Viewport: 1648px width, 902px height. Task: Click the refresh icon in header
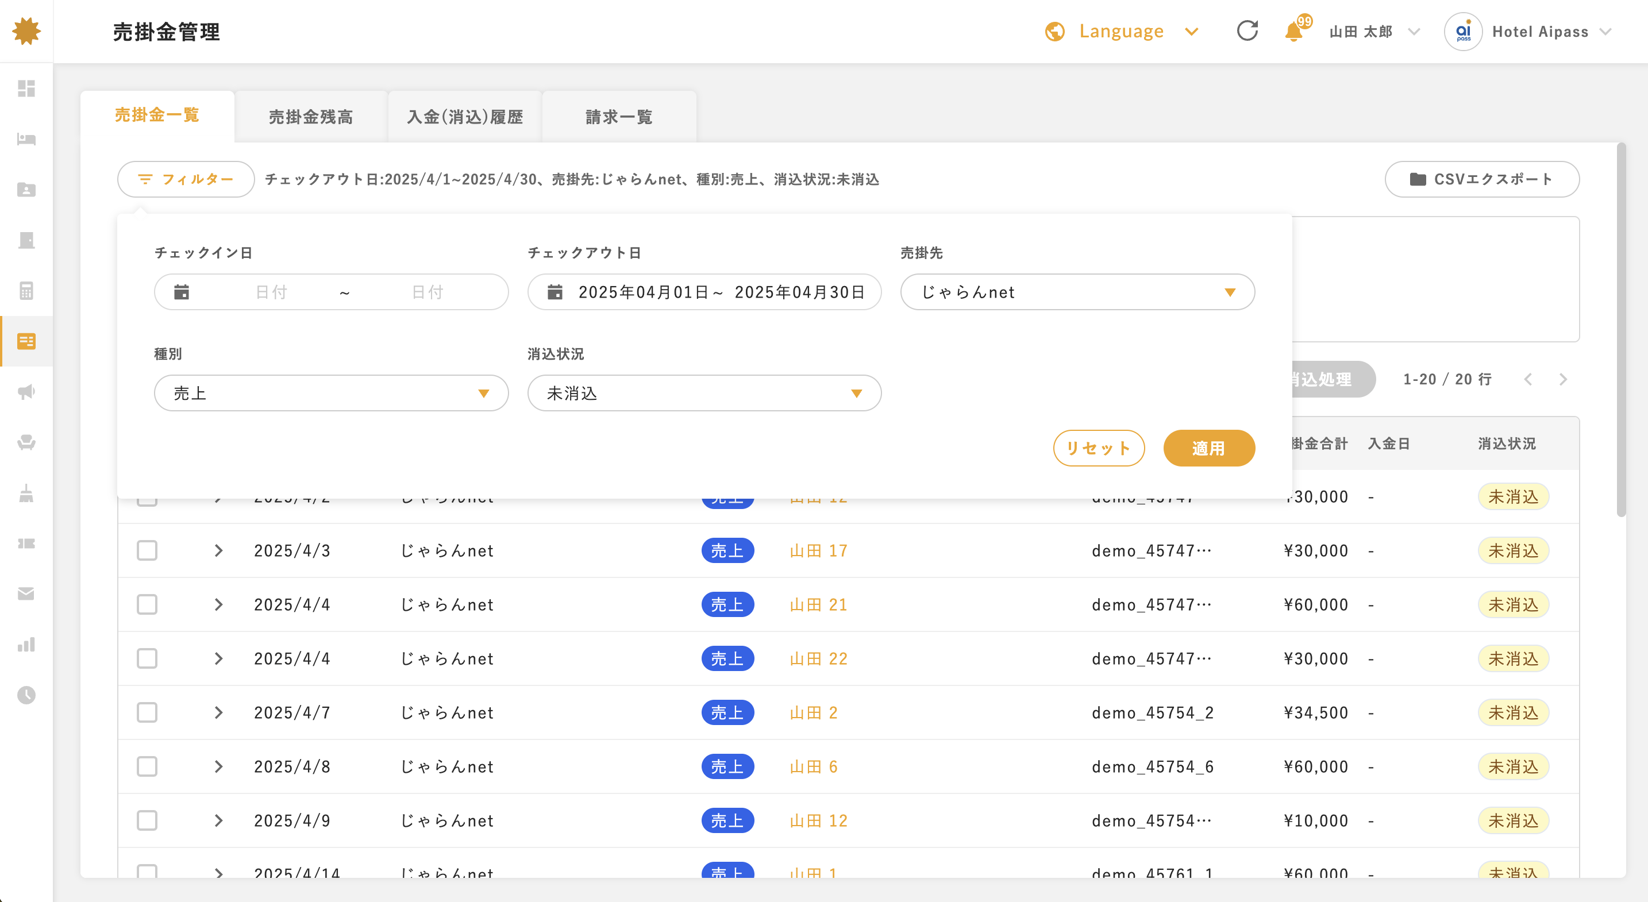pyautogui.click(x=1247, y=30)
